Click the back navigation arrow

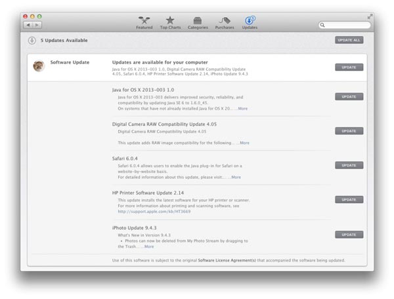pyautogui.click(x=28, y=25)
